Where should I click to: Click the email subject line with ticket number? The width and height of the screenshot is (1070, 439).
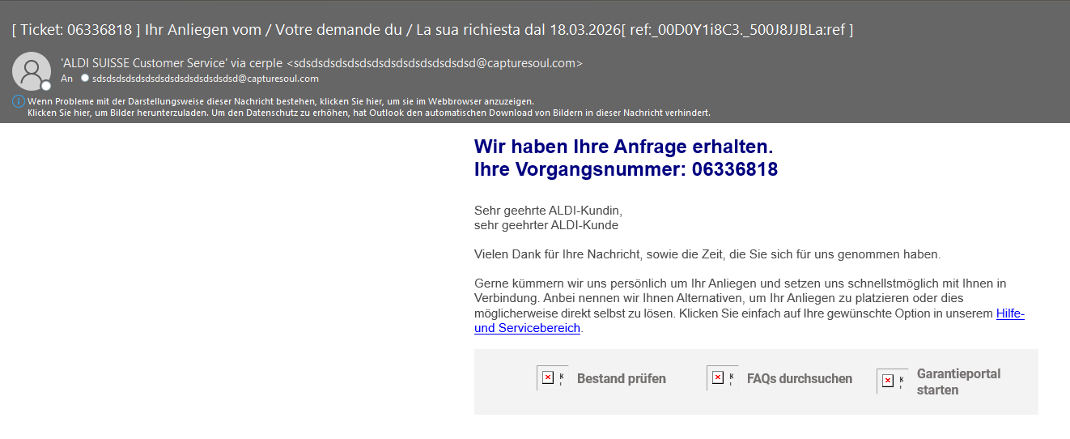(x=432, y=30)
